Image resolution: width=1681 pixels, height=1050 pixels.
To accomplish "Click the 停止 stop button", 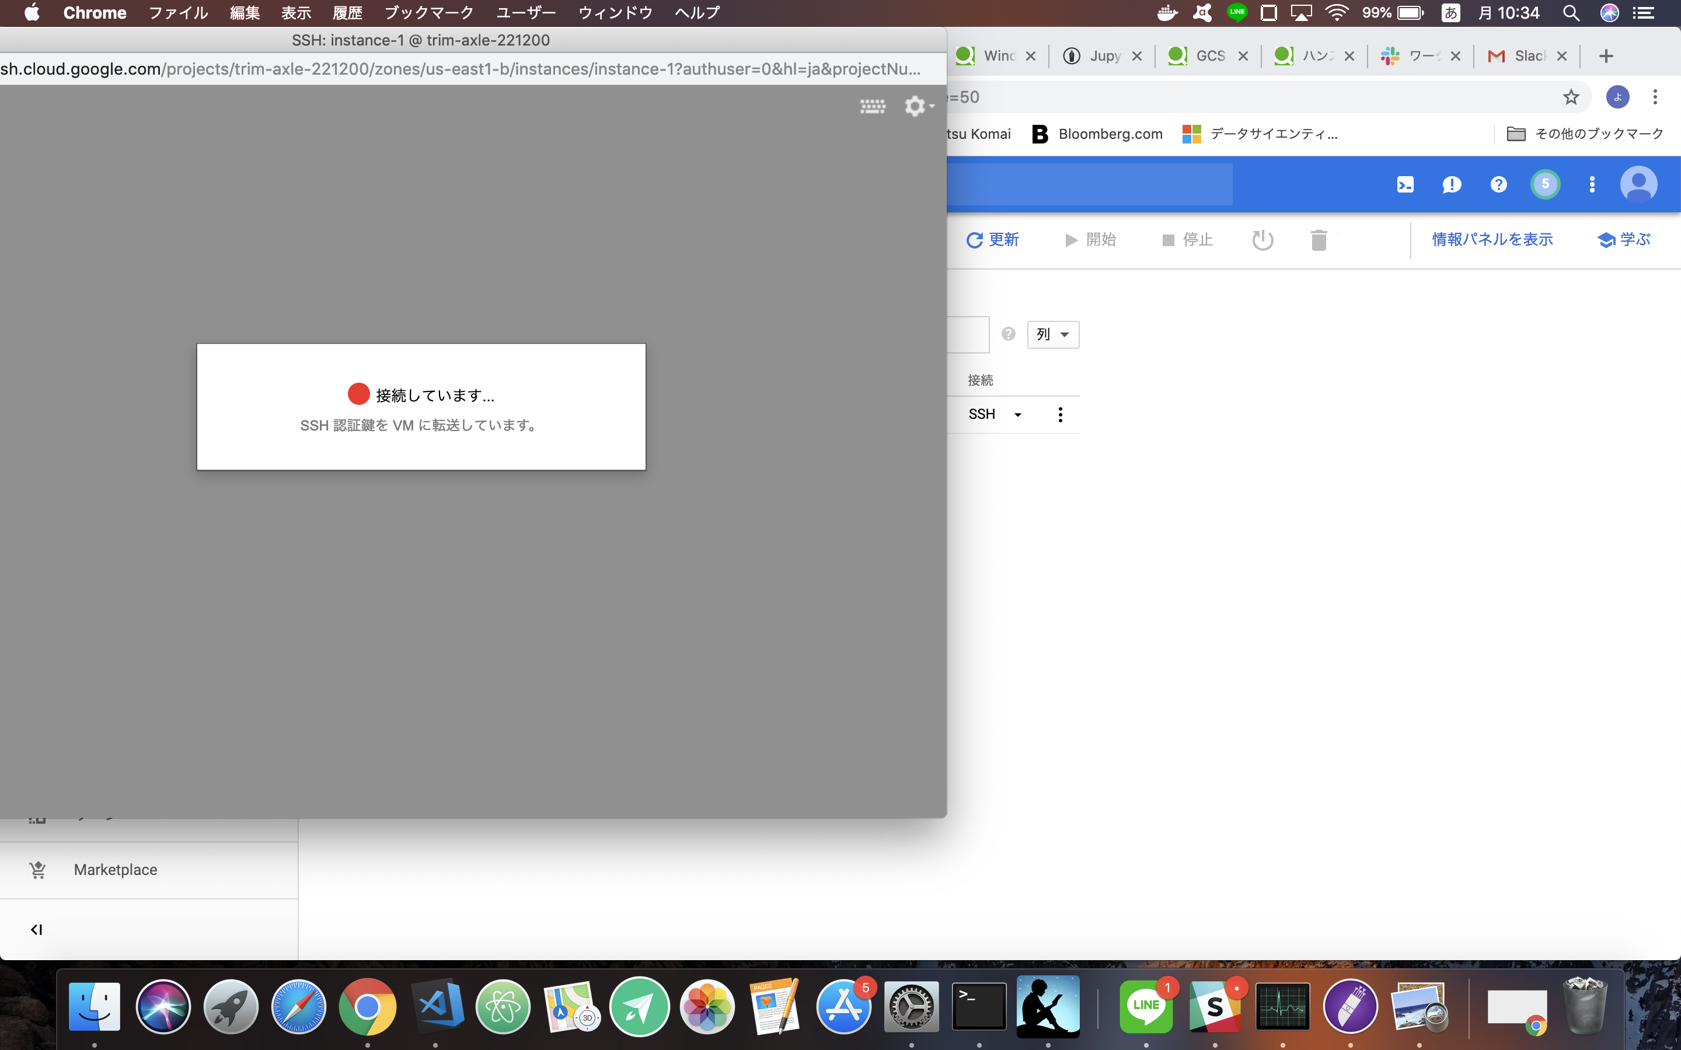I will [x=1187, y=240].
